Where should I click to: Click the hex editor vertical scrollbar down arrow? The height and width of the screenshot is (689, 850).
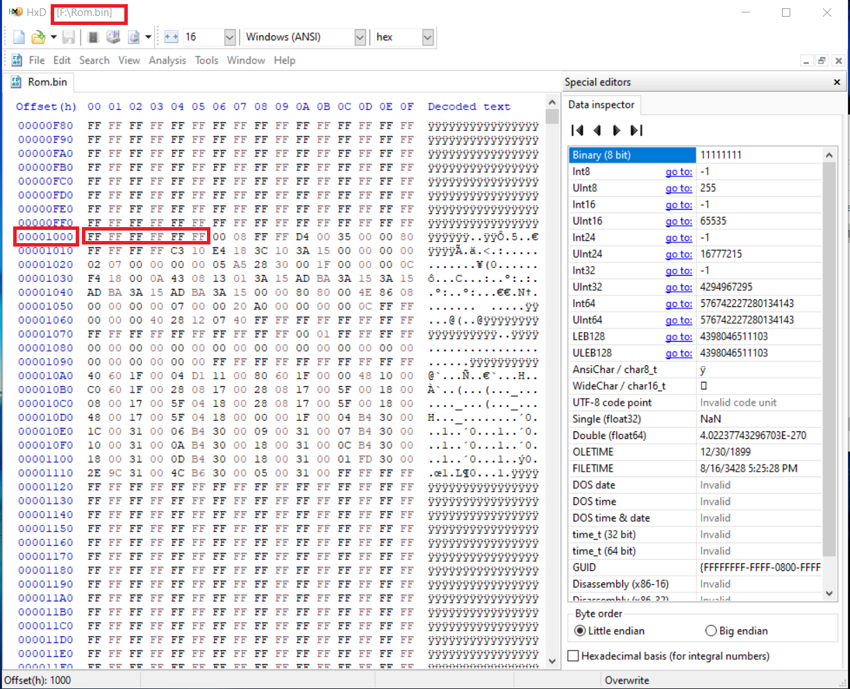point(552,661)
